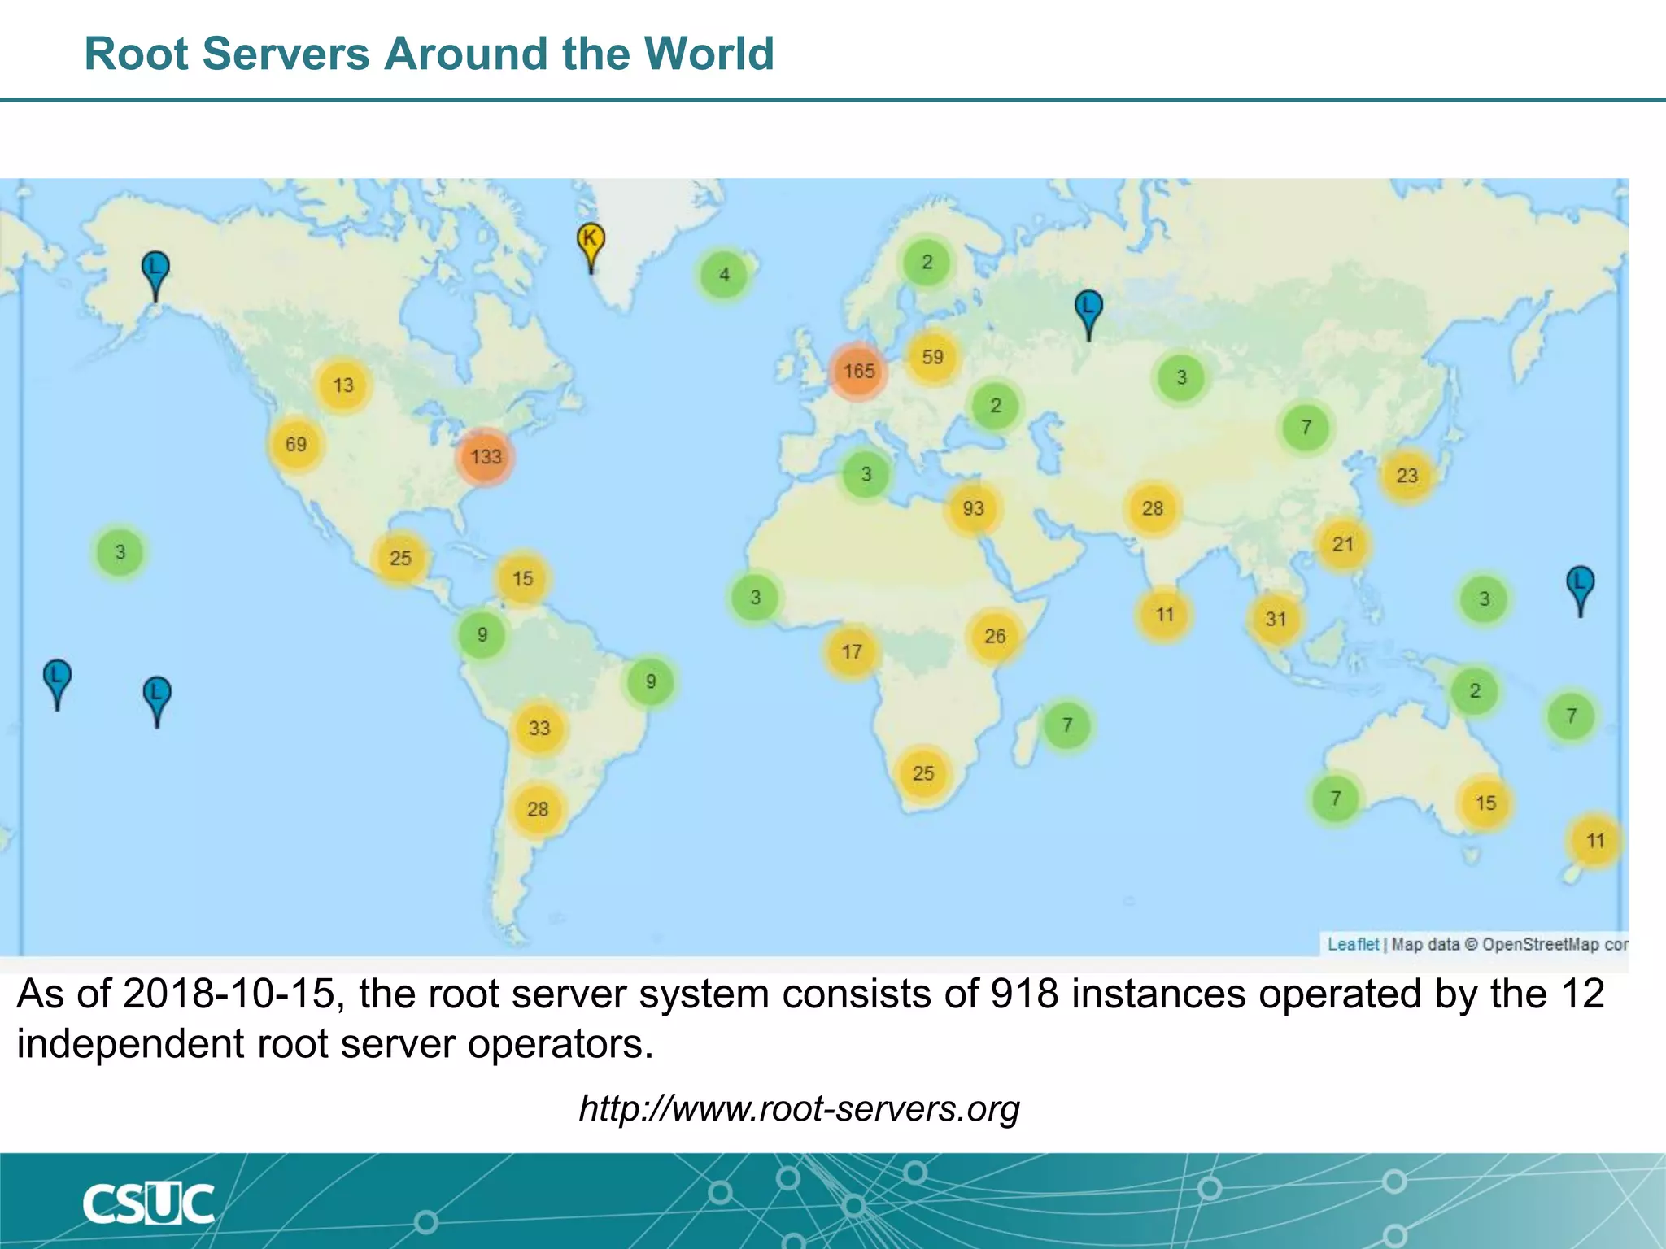The image size is (1666, 1249).
Task: Click the yellow K pin on Greenland
Action: (x=591, y=247)
